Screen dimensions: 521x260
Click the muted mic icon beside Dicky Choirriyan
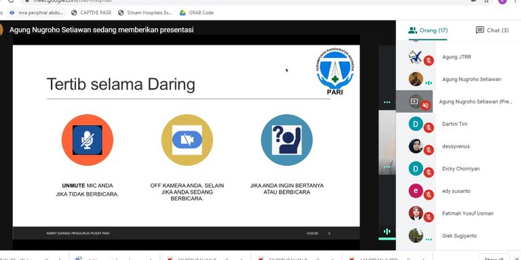coord(429,173)
